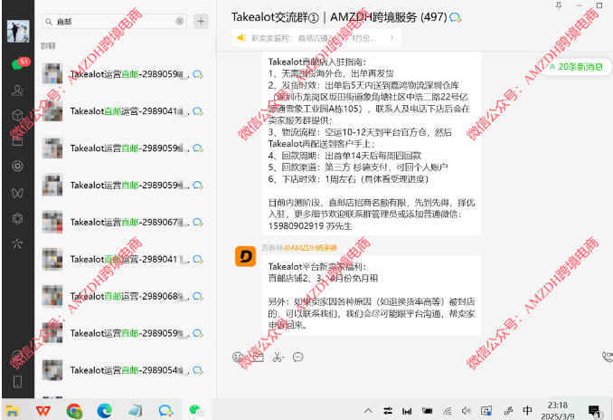The image size is (613, 420).
Task: Open the notepad-style app icon in the taskbar
Action: click(x=136, y=411)
